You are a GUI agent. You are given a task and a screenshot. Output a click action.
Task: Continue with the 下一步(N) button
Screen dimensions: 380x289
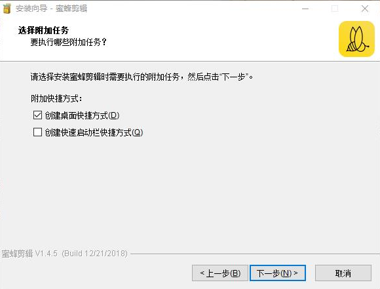[x=278, y=273]
